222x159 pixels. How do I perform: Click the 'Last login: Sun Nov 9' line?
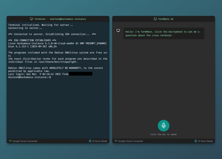(x=38, y=74)
